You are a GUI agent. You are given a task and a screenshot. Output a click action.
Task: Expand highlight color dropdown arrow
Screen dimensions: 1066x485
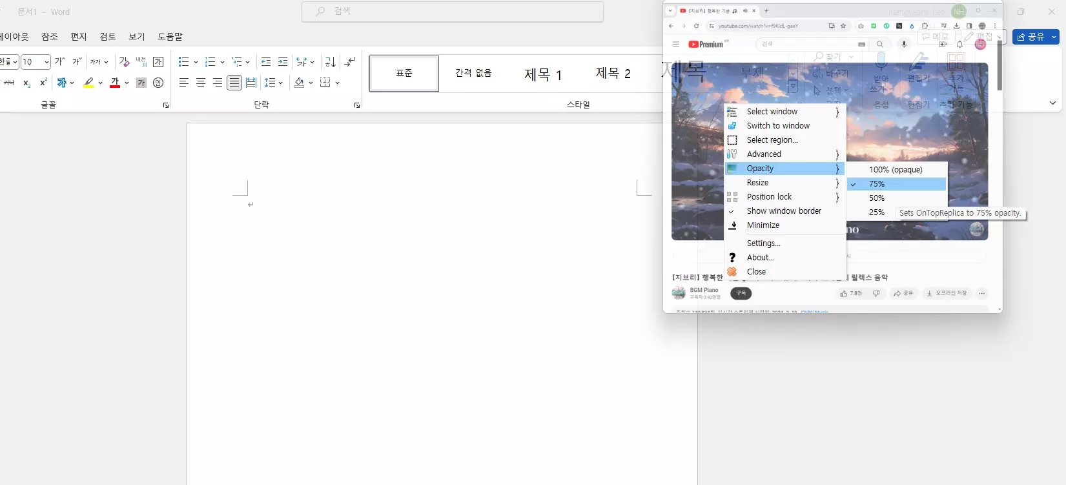(x=100, y=83)
